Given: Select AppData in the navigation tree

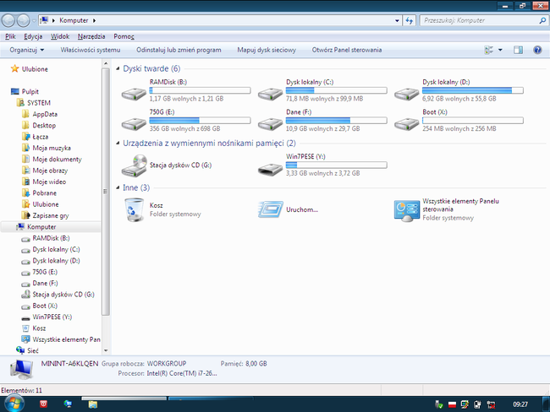Looking at the screenshot, I should tap(45, 114).
